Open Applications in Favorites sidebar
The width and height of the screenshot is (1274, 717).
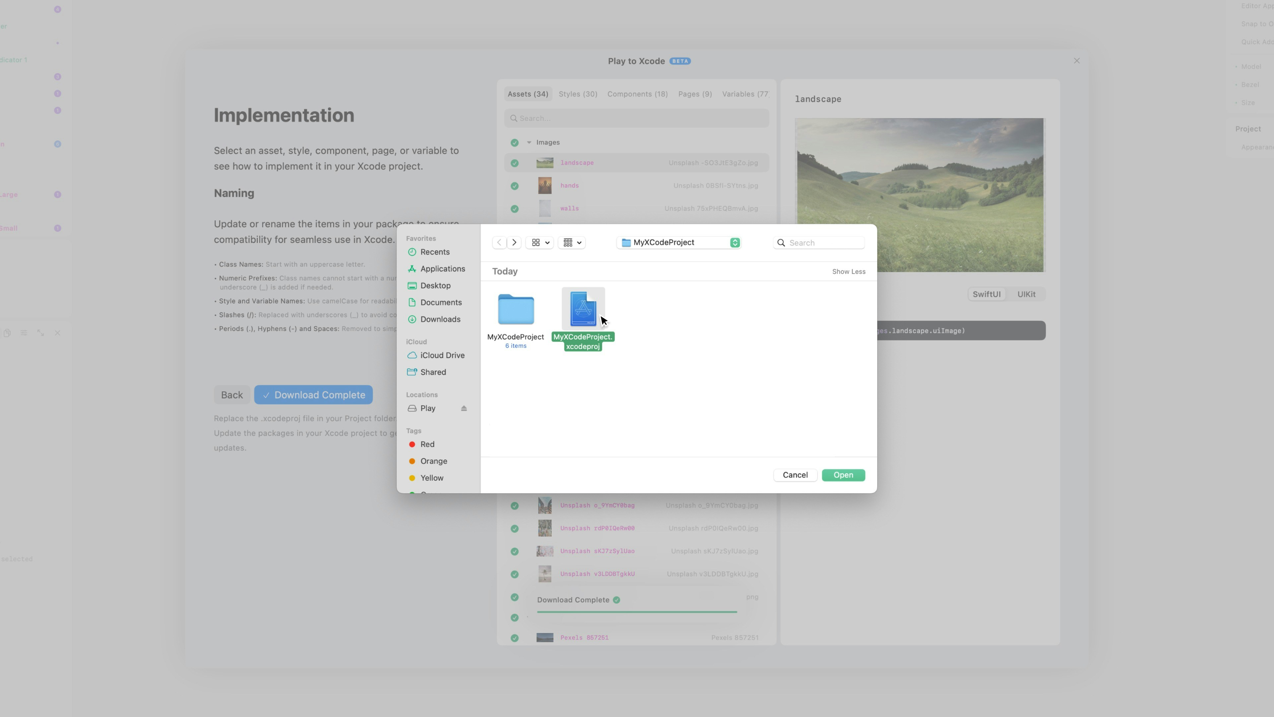442,269
